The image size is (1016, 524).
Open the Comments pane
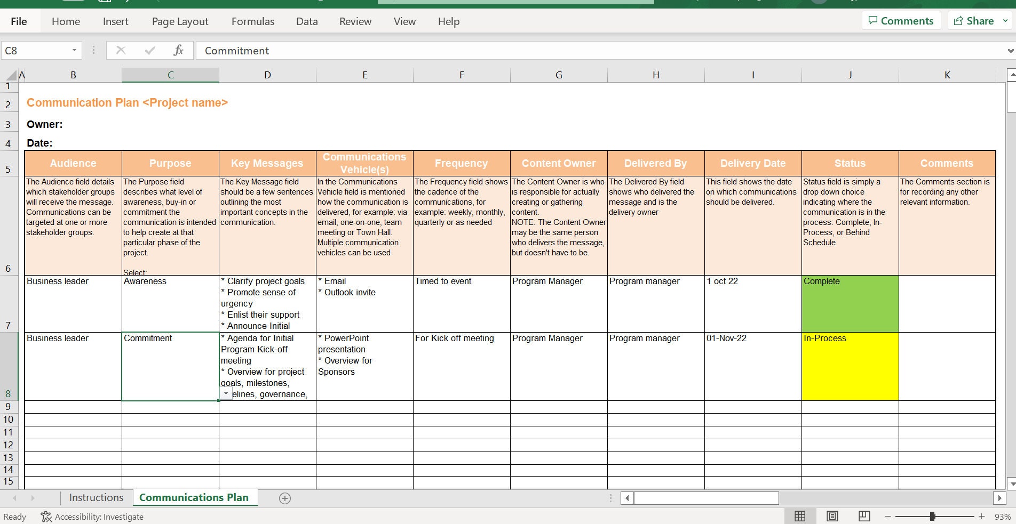pyautogui.click(x=901, y=20)
